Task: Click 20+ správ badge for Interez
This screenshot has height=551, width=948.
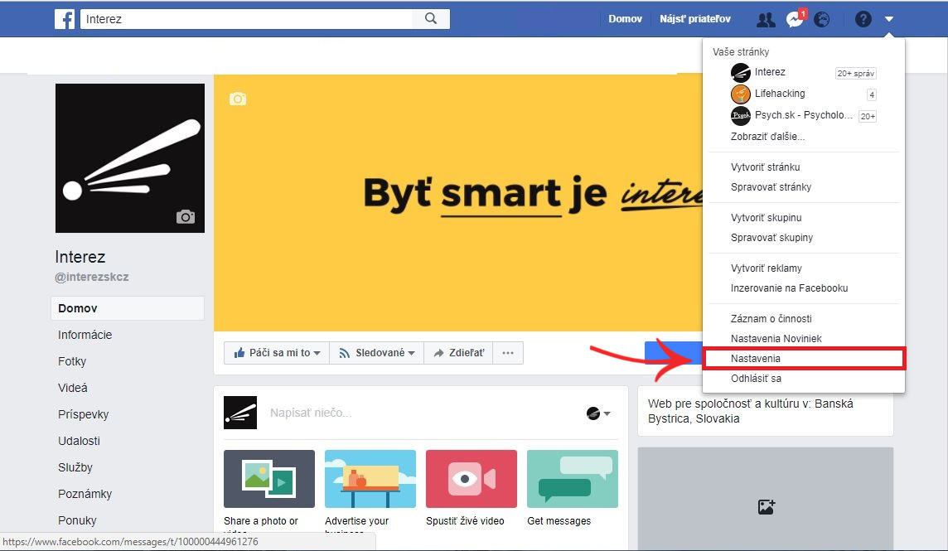Action: click(855, 73)
